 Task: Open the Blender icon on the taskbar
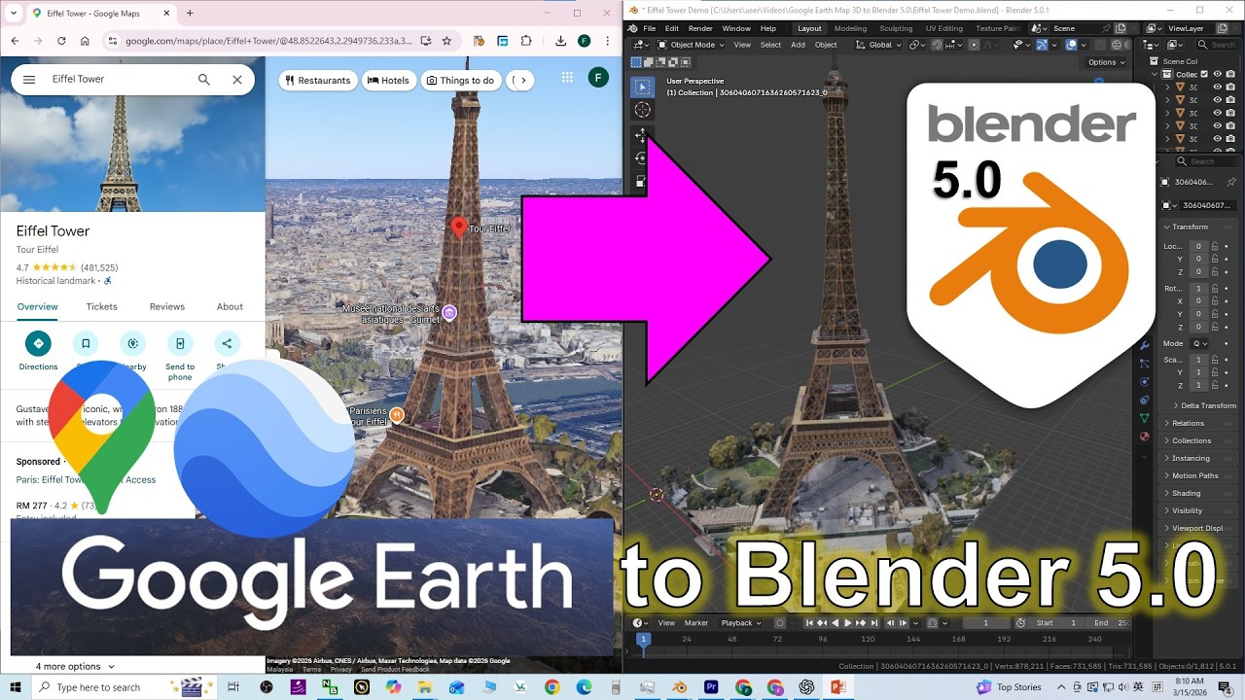[x=680, y=687]
